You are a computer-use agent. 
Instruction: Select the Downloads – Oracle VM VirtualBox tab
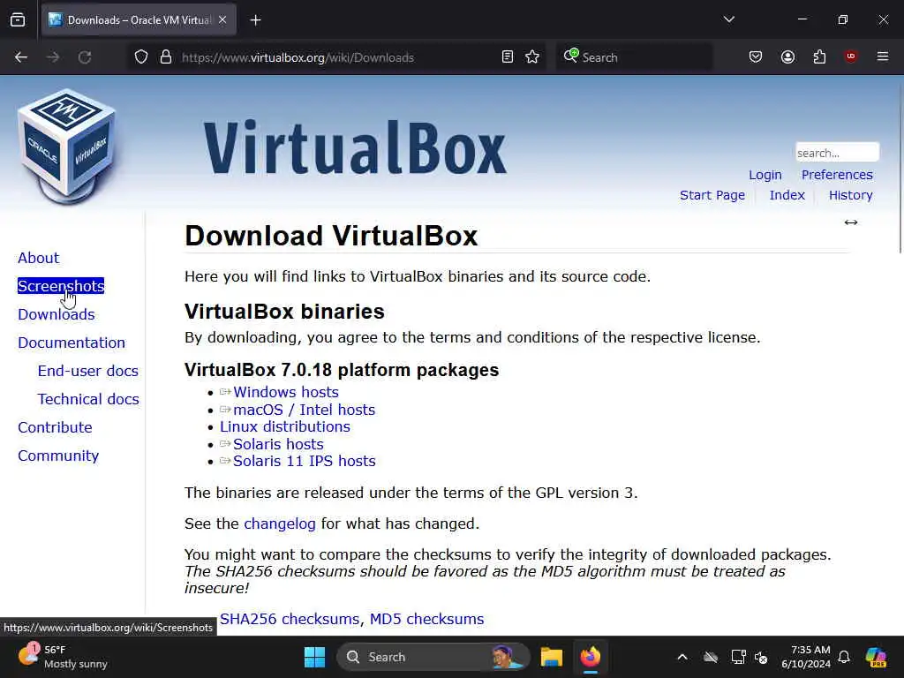[139, 20]
